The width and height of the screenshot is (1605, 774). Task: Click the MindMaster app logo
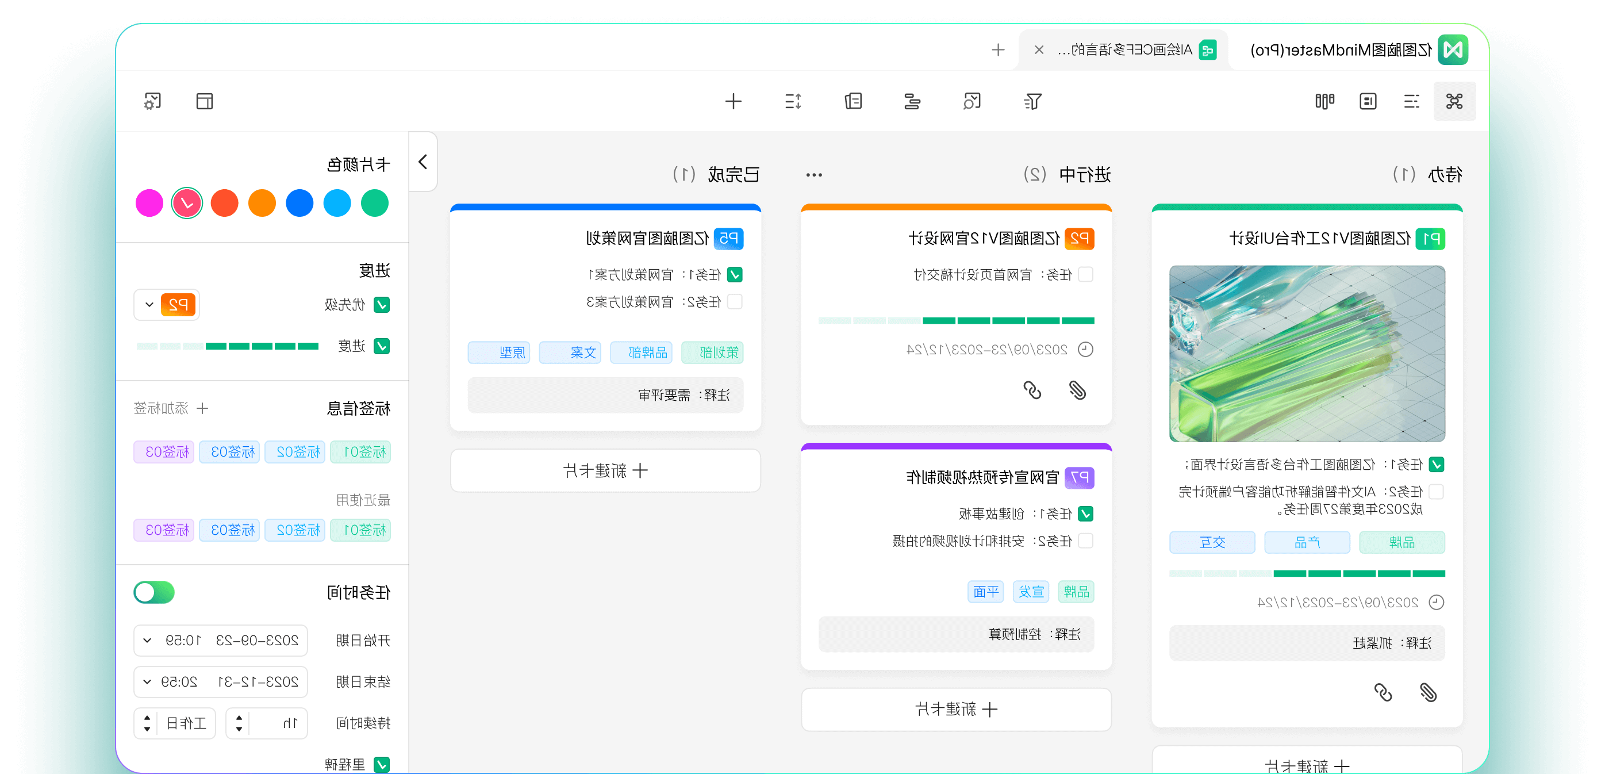(x=1453, y=50)
